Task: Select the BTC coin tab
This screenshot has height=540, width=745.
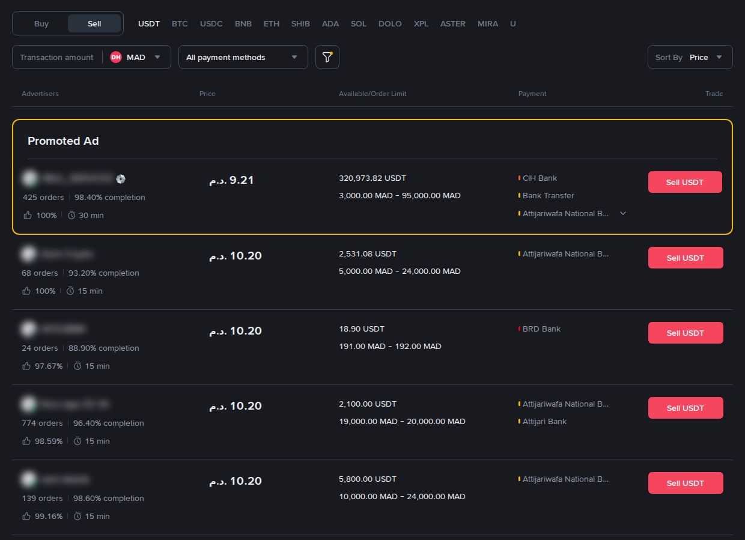Action: tap(180, 24)
